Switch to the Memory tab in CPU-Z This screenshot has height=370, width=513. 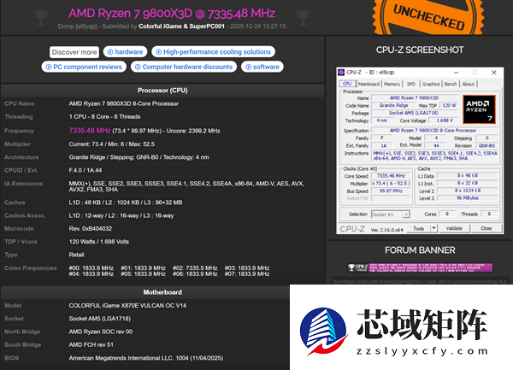392,84
